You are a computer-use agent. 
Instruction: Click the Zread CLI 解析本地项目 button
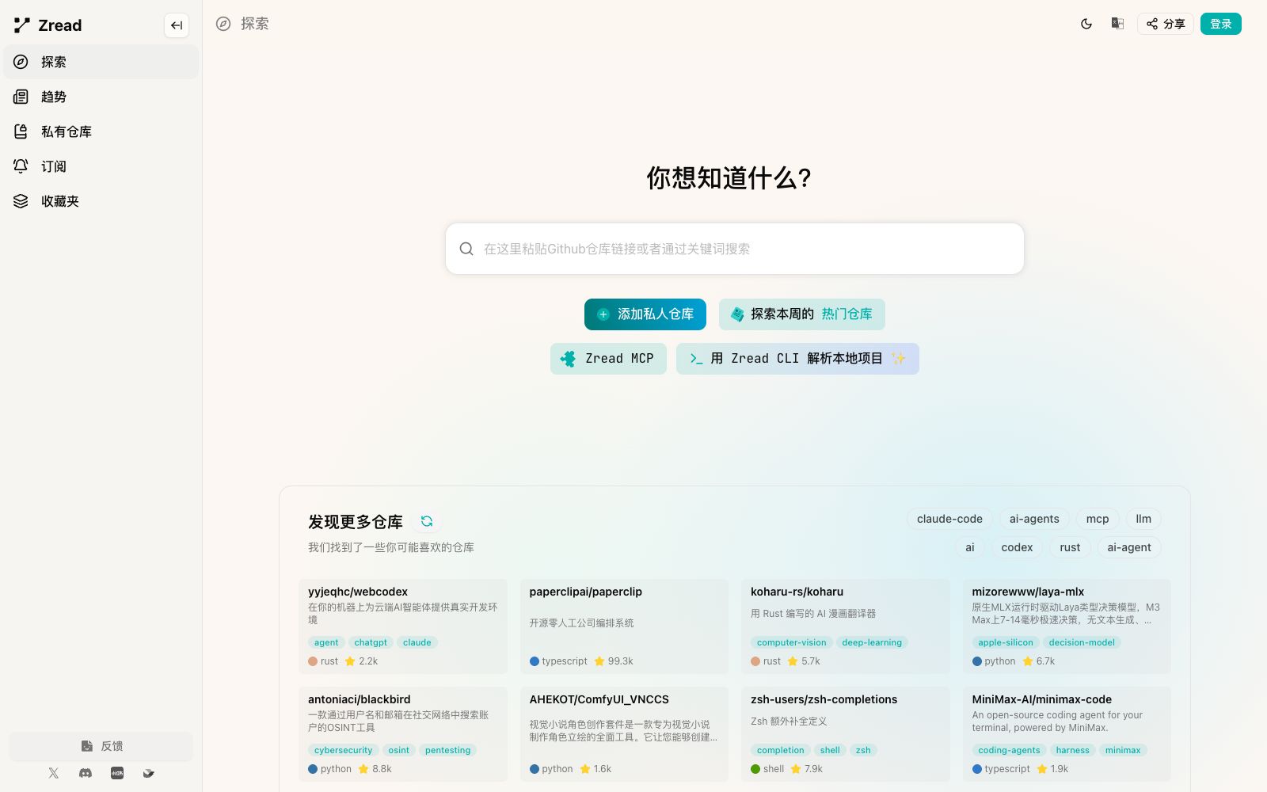[x=797, y=359]
